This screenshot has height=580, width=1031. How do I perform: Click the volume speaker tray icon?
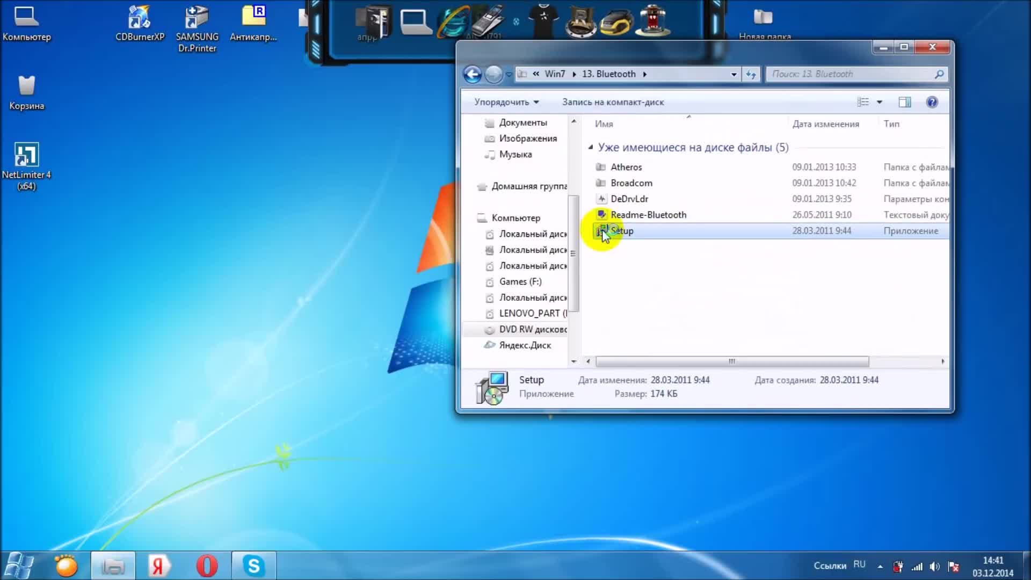(935, 567)
